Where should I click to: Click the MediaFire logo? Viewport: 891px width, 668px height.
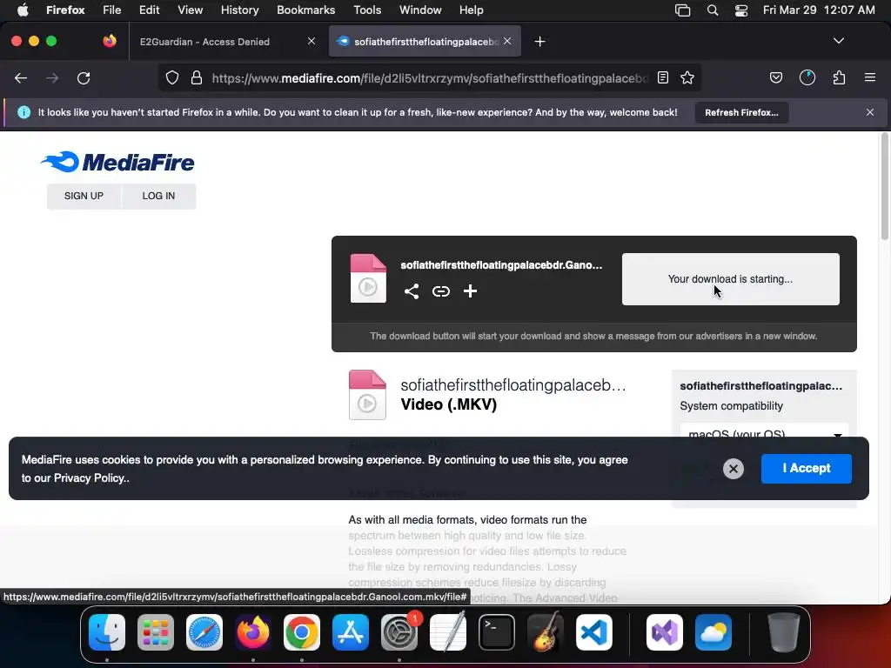click(117, 162)
